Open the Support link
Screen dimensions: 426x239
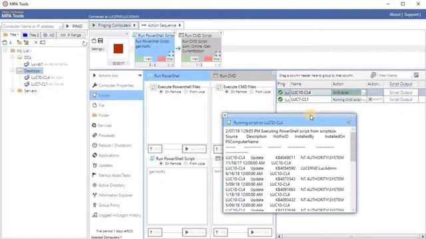(x=411, y=15)
